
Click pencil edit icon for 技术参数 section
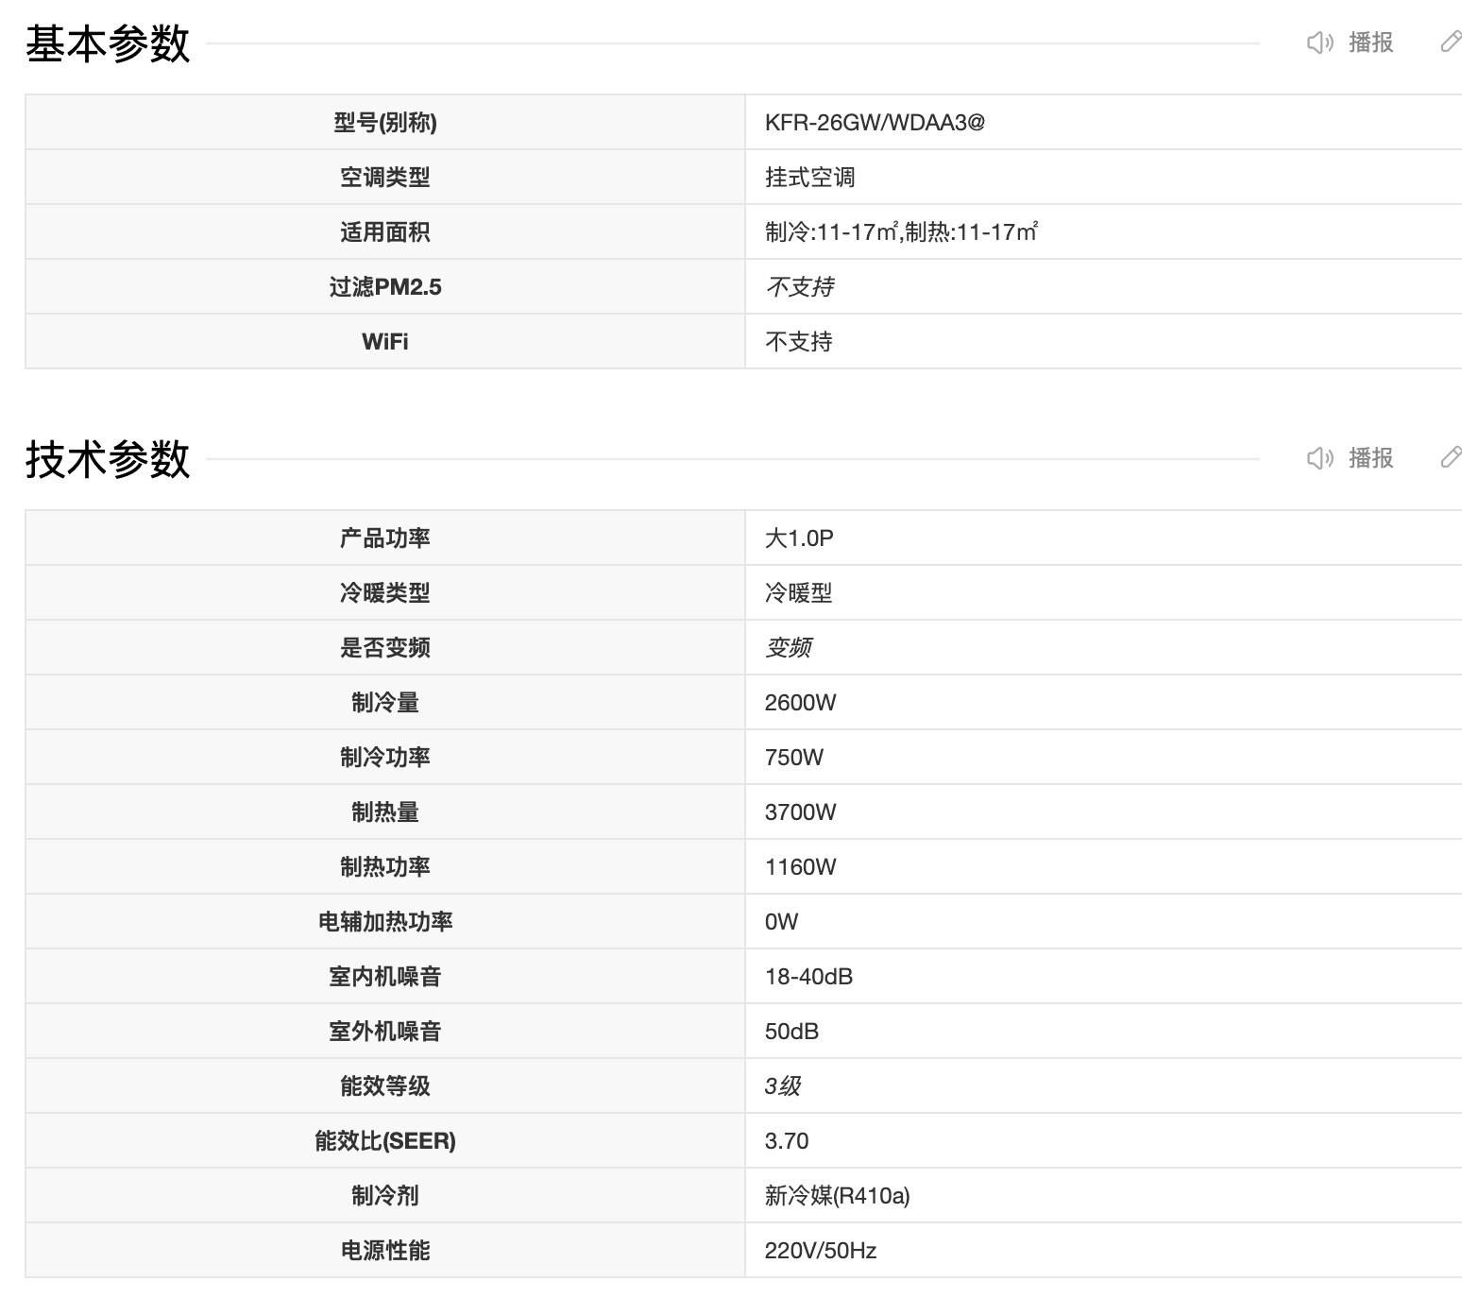[x=1450, y=458]
